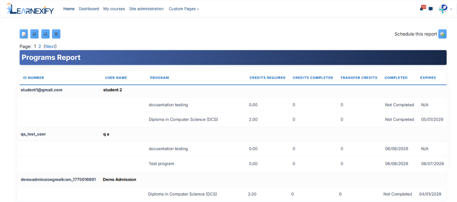Select qa_test_user ID cell

tap(33, 134)
